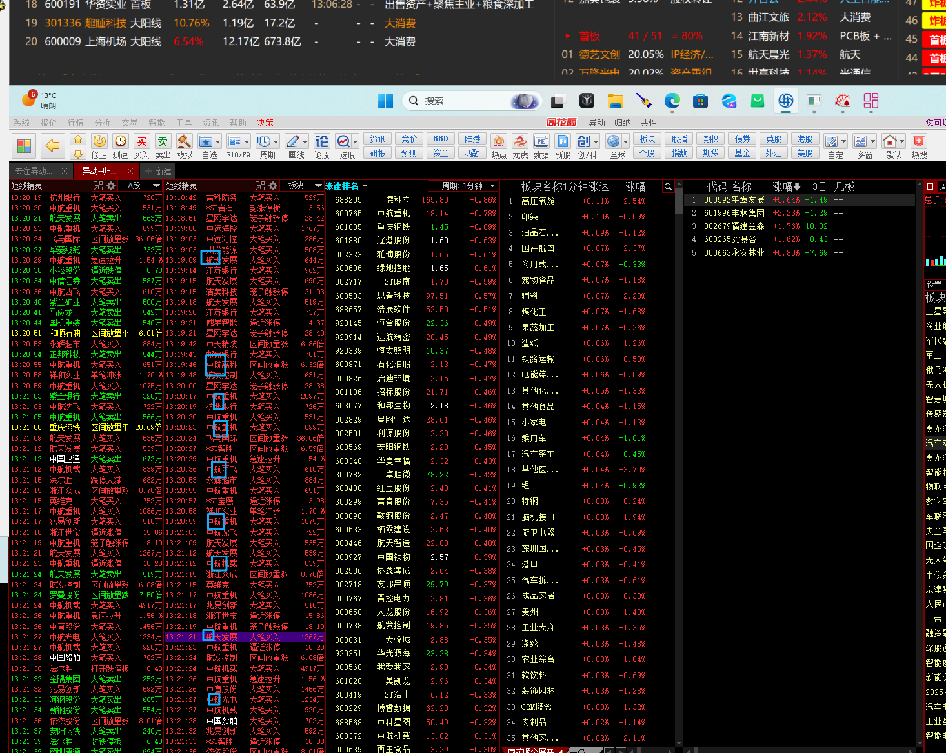Open File Explorer from the taskbar

[615, 101]
